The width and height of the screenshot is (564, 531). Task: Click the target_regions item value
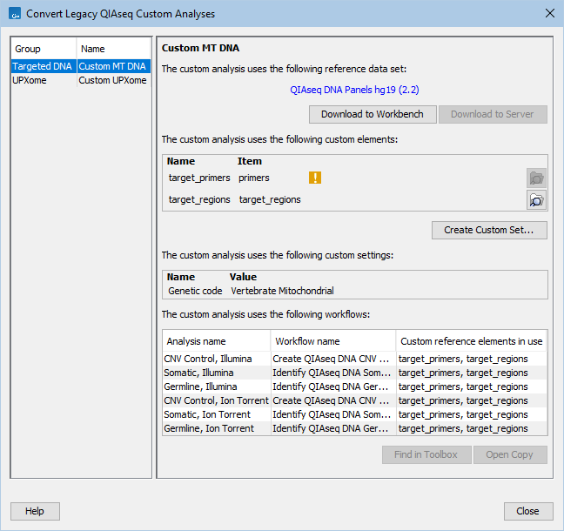point(270,199)
